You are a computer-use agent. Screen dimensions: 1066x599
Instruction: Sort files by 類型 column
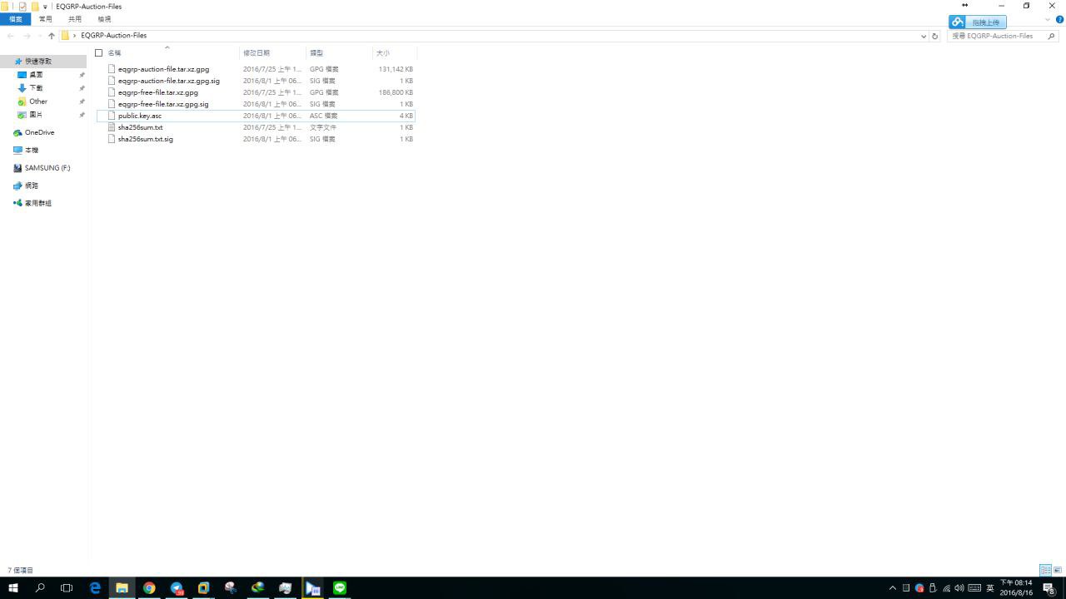point(316,53)
